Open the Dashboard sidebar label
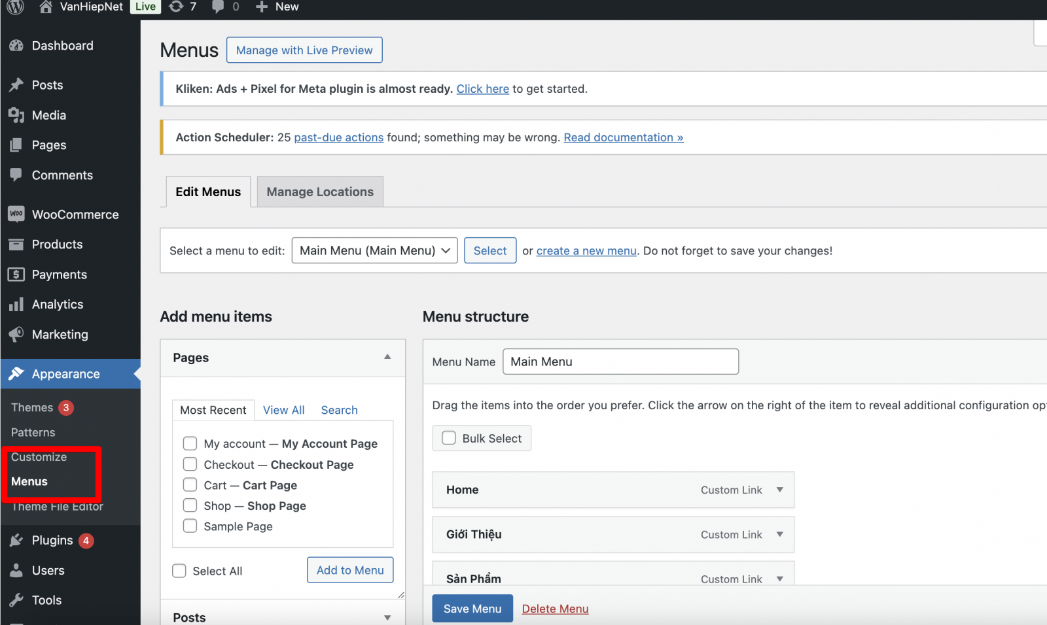 63,46
